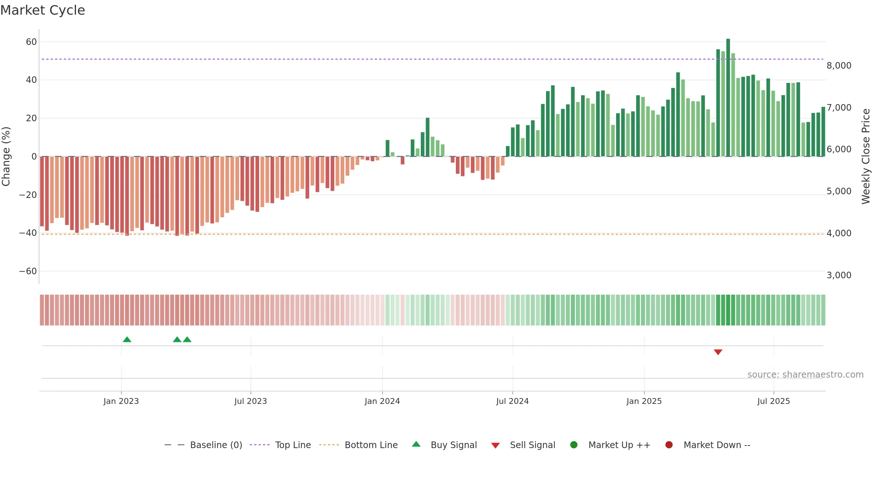This screenshot has width=876, height=493.
Task: Click the source: sharemaestro.com text
Action: pos(806,375)
